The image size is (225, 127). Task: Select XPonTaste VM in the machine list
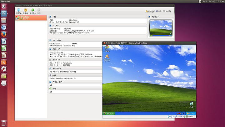pyautogui.click(x=31, y=18)
